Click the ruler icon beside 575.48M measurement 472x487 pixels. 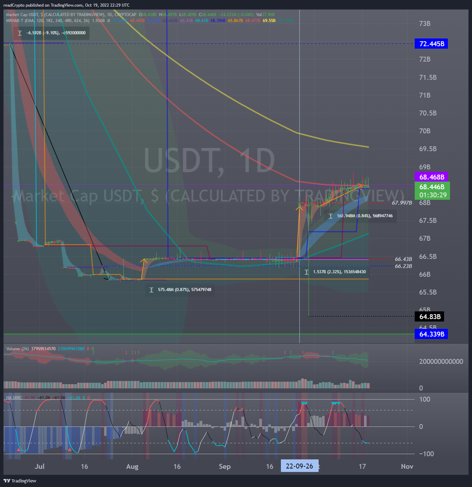[x=151, y=290]
